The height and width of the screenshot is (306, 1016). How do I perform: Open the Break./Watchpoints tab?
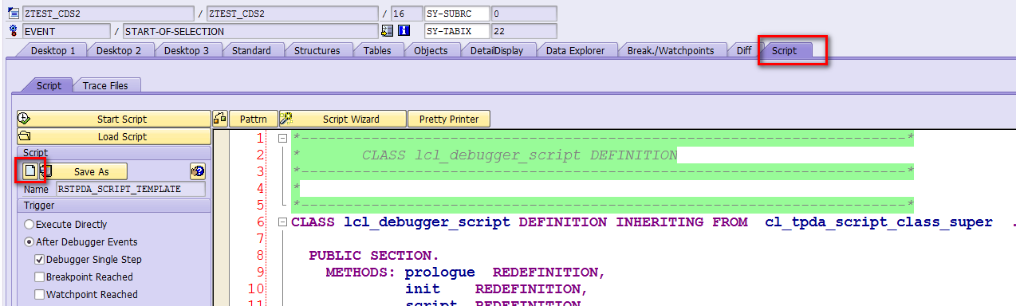pyautogui.click(x=670, y=50)
